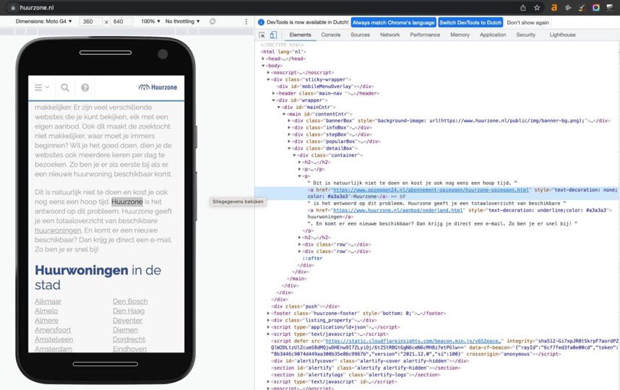Open the hamburger menu in the mobile site
The height and width of the screenshot is (390, 620).
pos(41,87)
